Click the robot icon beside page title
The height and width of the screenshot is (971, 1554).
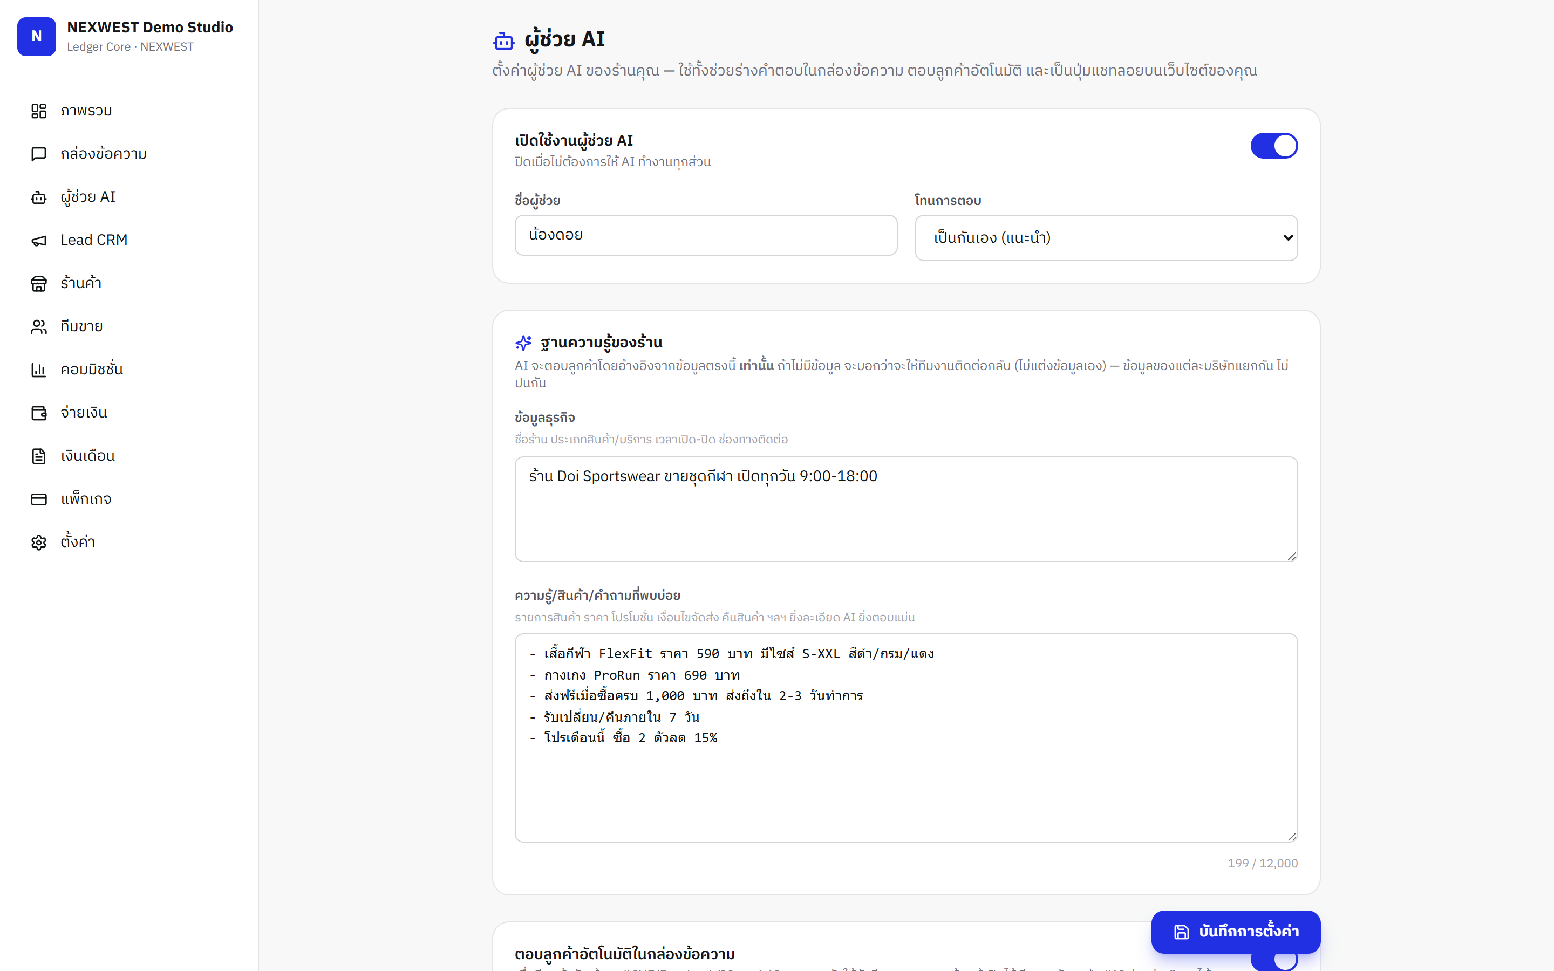[504, 41]
